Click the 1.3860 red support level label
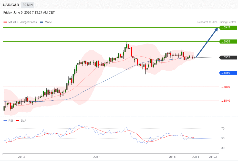238x161 pixels. point(225,87)
